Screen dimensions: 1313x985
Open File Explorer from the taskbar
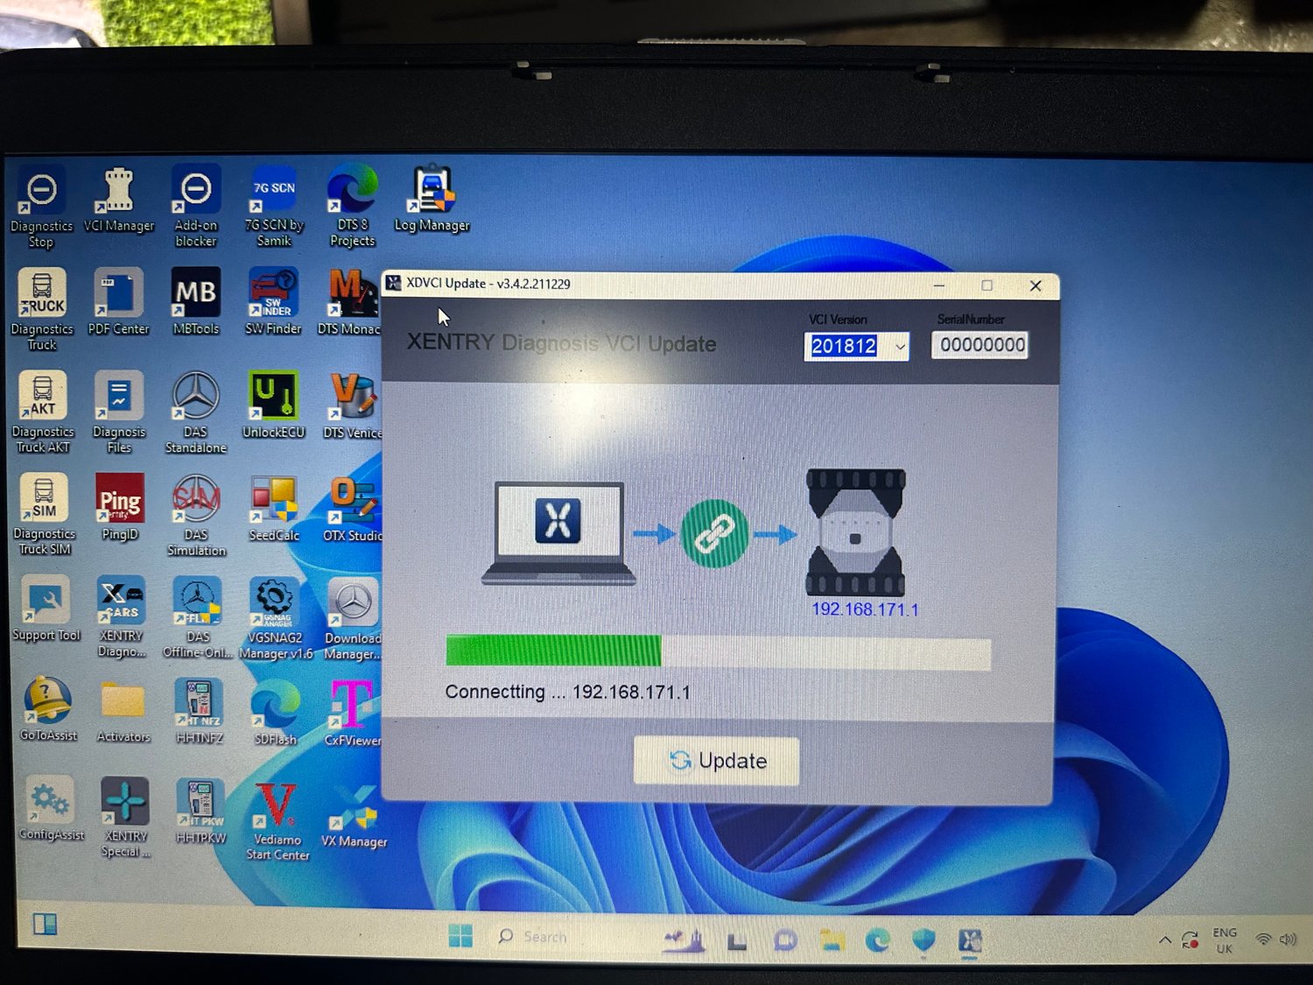[832, 939]
